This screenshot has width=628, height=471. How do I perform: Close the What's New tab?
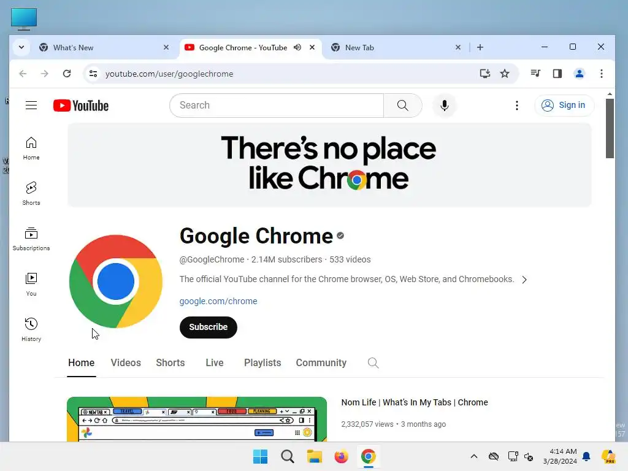[x=166, y=47]
